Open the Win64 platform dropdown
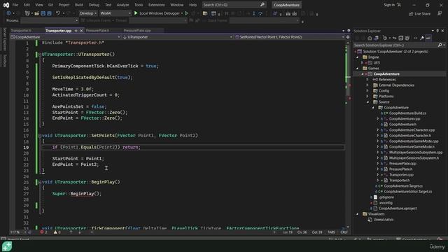 (x=115, y=13)
